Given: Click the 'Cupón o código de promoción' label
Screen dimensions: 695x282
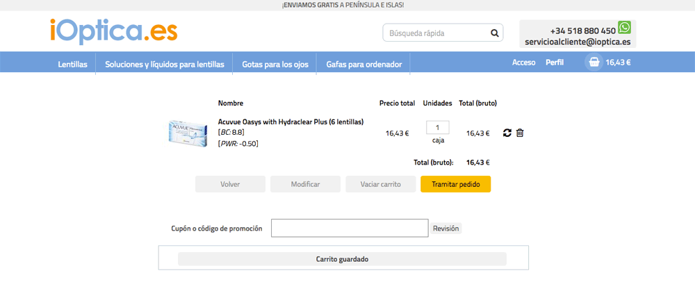Looking at the screenshot, I should click(217, 229).
